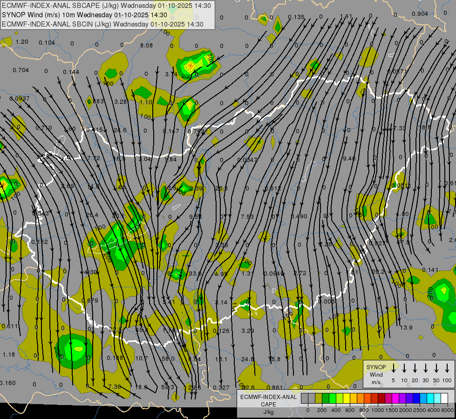This screenshot has height=419, width=456.
Task: Select the magenta CAPE swatch after 1500
Action: tap(395, 398)
